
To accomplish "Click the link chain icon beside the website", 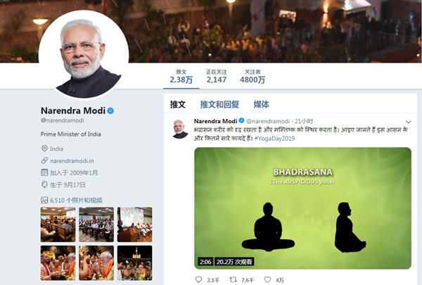I will point(44,160).
